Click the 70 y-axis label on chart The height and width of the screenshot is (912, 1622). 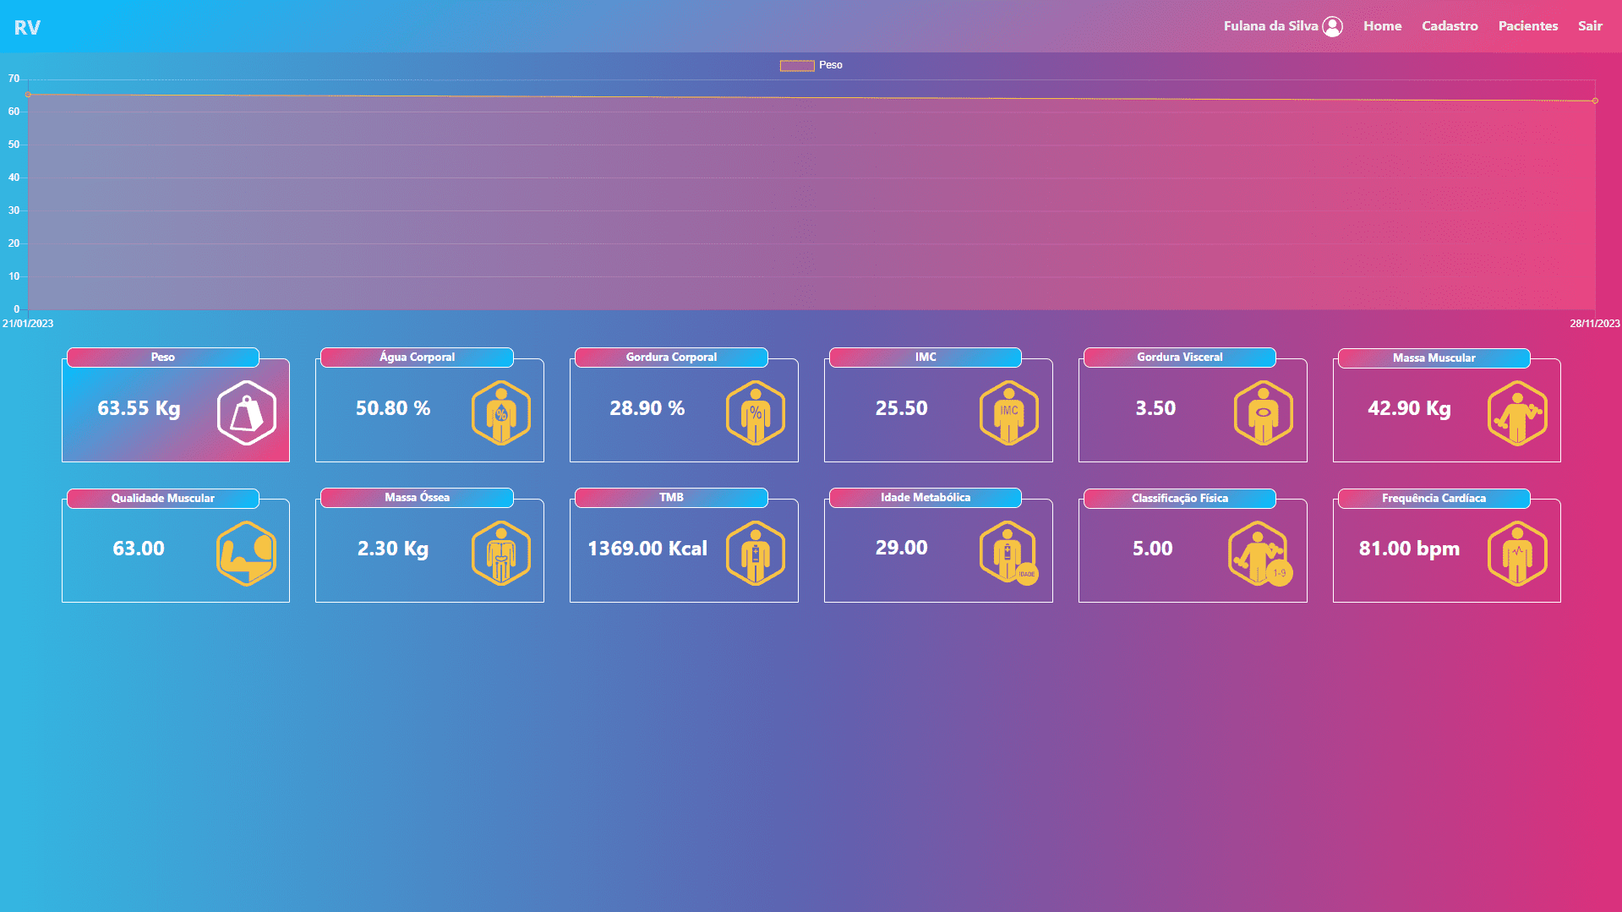tap(14, 79)
